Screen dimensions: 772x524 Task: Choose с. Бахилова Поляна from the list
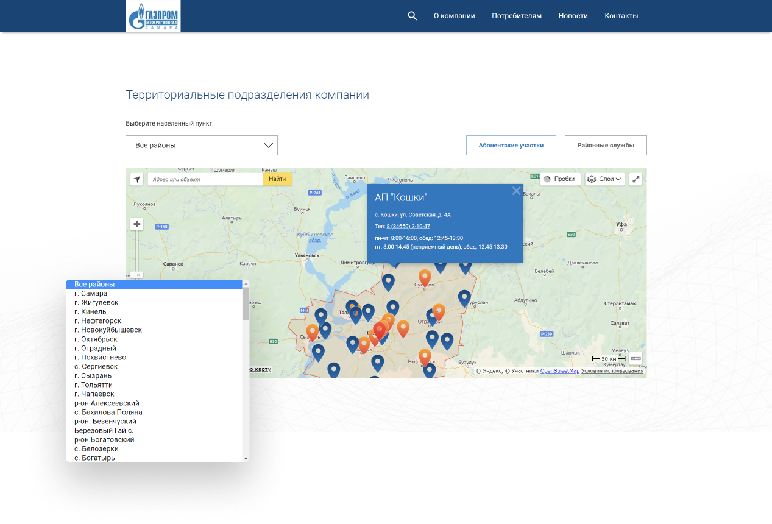[154, 412]
